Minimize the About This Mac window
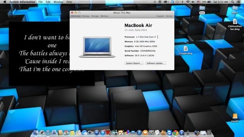This screenshot has width=244, height=137. coord(75,13)
